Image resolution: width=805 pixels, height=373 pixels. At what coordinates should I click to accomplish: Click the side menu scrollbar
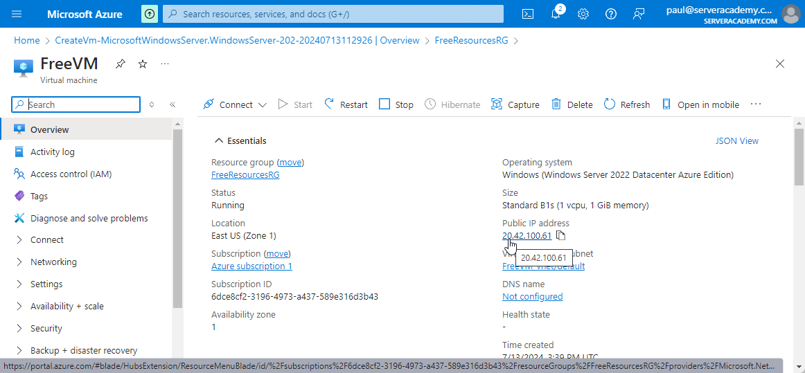point(177,218)
